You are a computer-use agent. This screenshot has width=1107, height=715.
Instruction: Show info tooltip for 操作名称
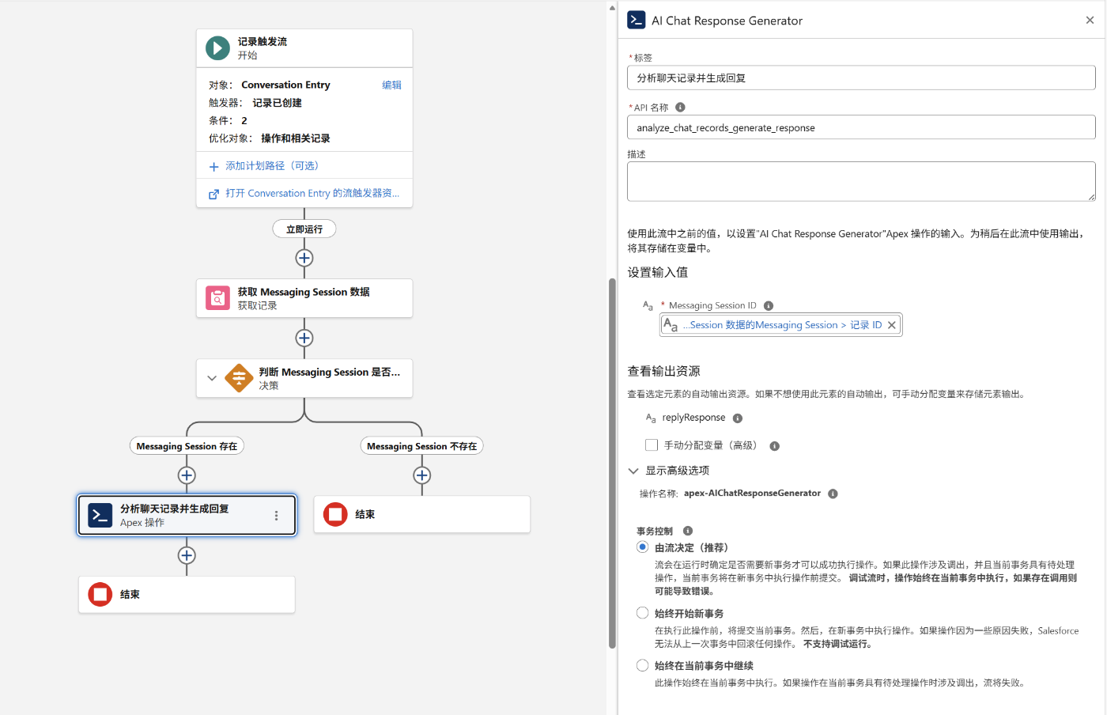click(x=833, y=494)
